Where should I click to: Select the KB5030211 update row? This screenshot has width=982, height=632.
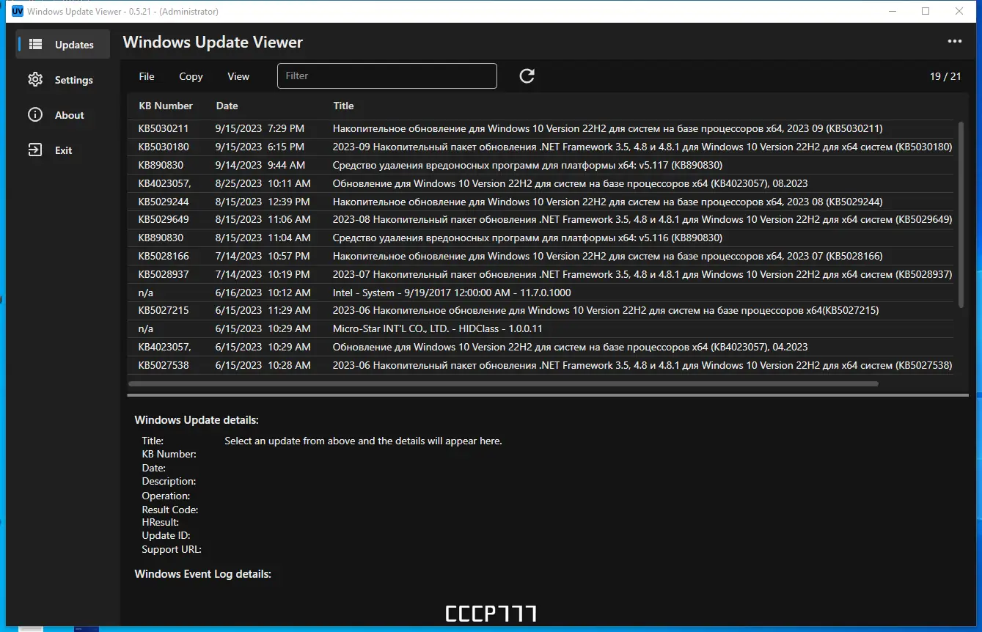[541, 128]
